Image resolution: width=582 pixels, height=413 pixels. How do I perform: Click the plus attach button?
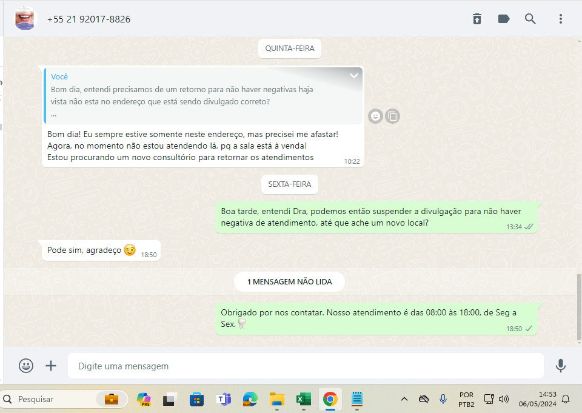(51, 366)
